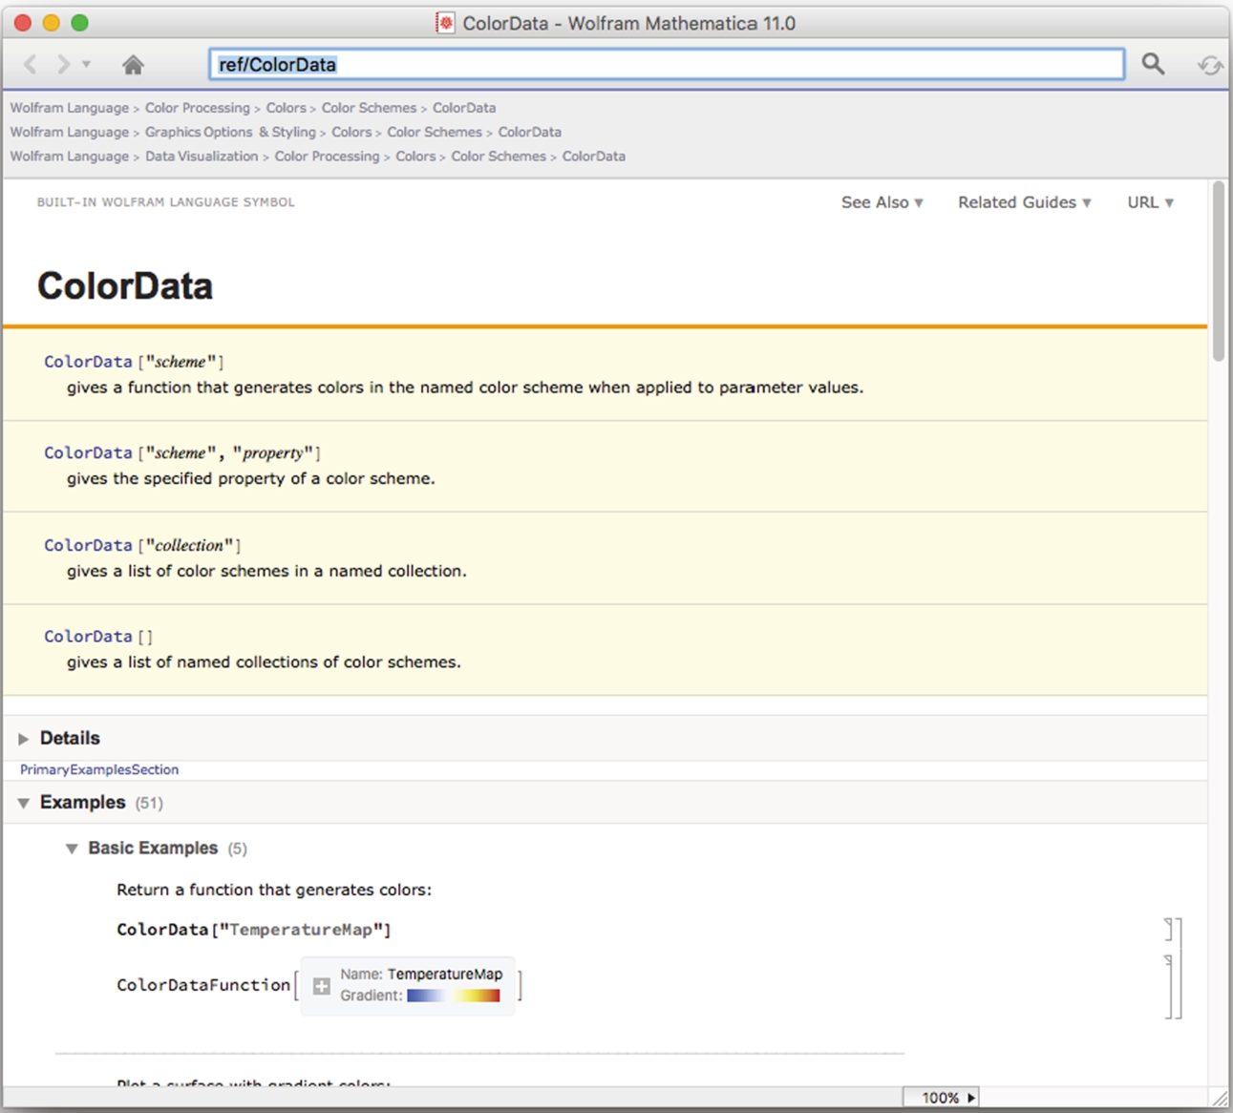Select the input cell bracket beside TemperatureMap

click(x=1169, y=929)
